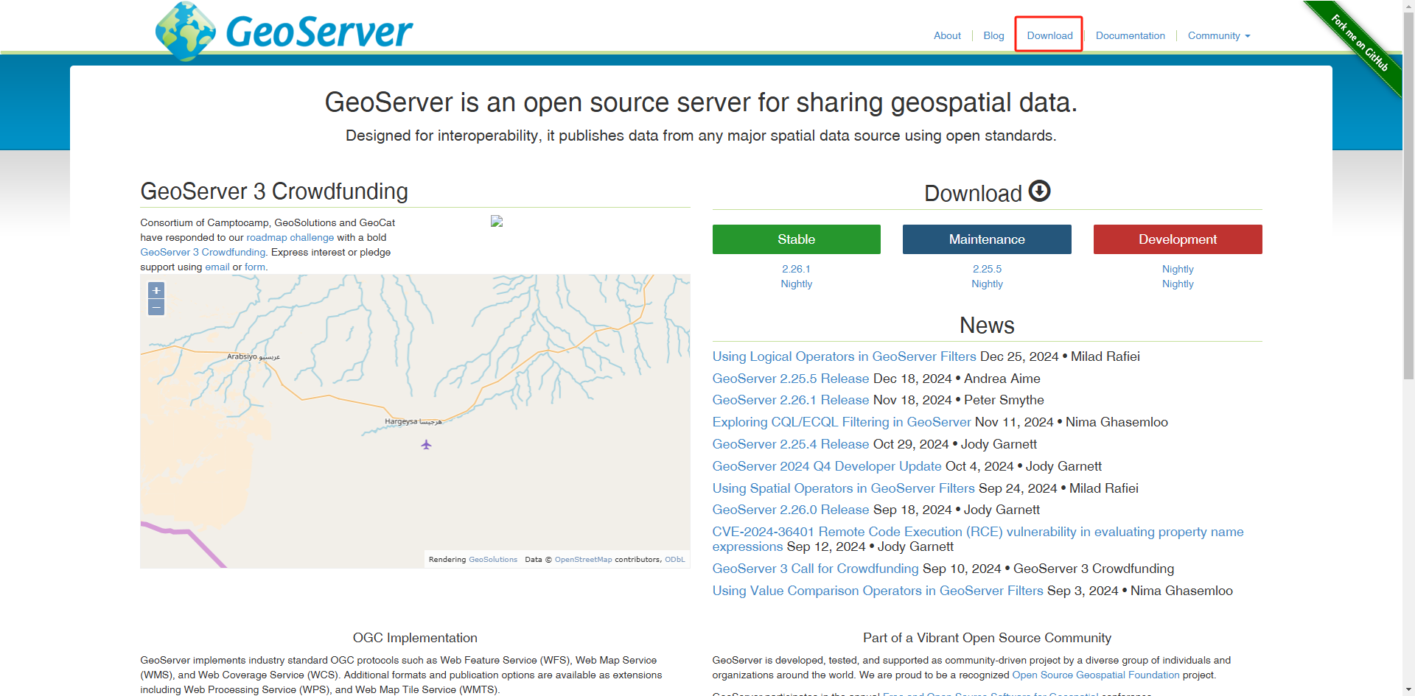Open the About page from navigation
Viewport: 1415px width, 696px height.
tap(947, 35)
